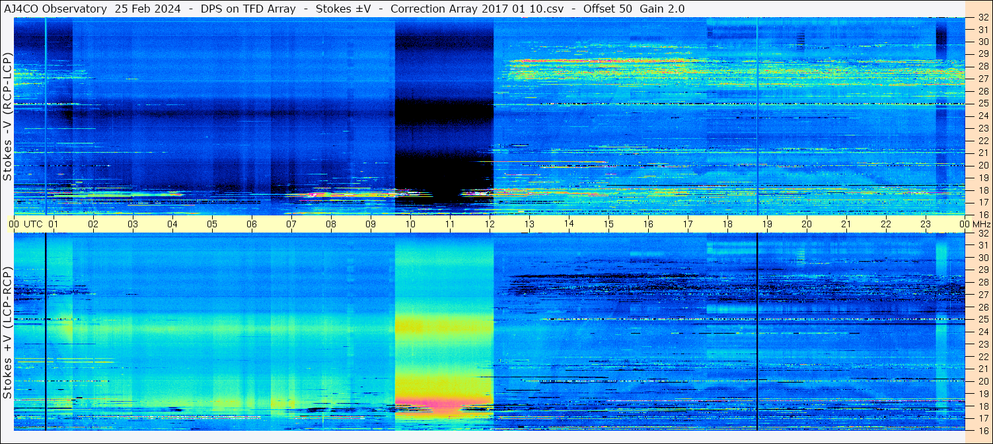Click '30' MHz label of Stokes -V panel
The width and height of the screenshot is (993, 444).
[x=982, y=41]
